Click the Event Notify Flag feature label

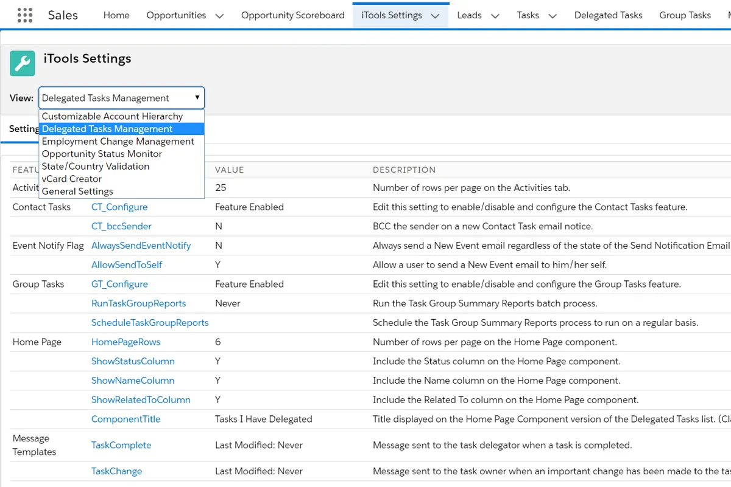click(x=48, y=246)
